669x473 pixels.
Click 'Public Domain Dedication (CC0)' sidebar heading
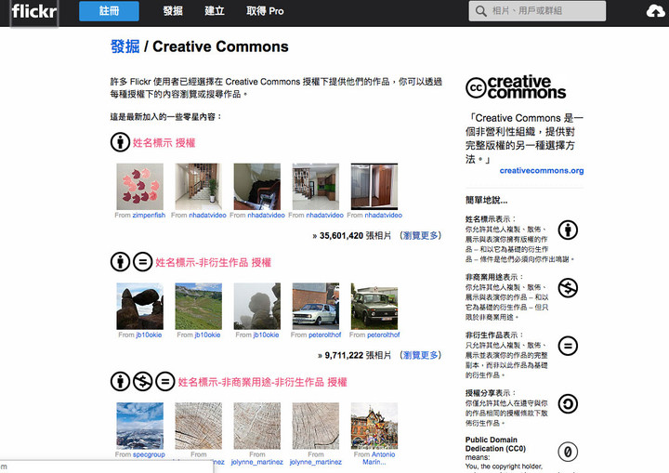coord(495,444)
